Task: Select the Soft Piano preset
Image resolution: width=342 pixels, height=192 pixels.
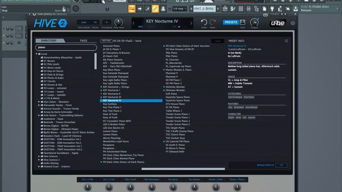Action: click(172, 94)
